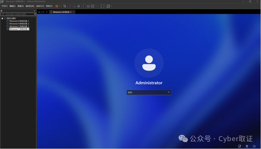
Task: Toggle the thumbnail bar view icon
Action: tap(88, 6)
